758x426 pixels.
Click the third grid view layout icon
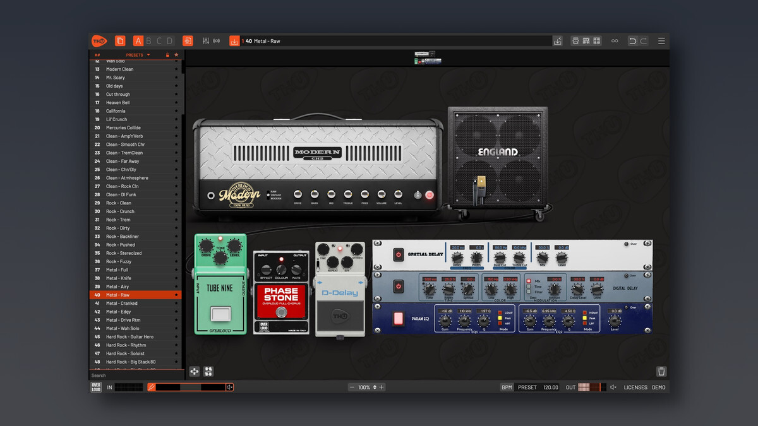tap(597, 41)
